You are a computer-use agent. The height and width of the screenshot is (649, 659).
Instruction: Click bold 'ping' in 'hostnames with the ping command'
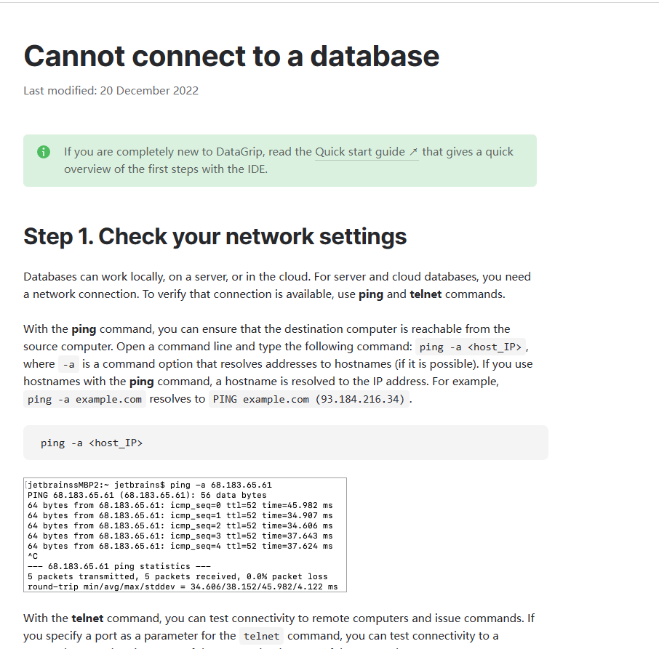[142, 382]
